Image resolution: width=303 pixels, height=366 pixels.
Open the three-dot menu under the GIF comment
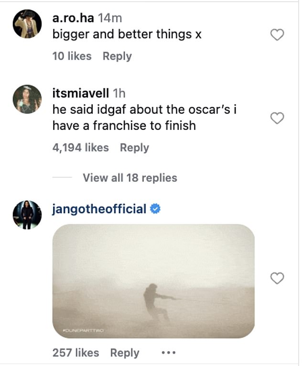coord(169,353)
